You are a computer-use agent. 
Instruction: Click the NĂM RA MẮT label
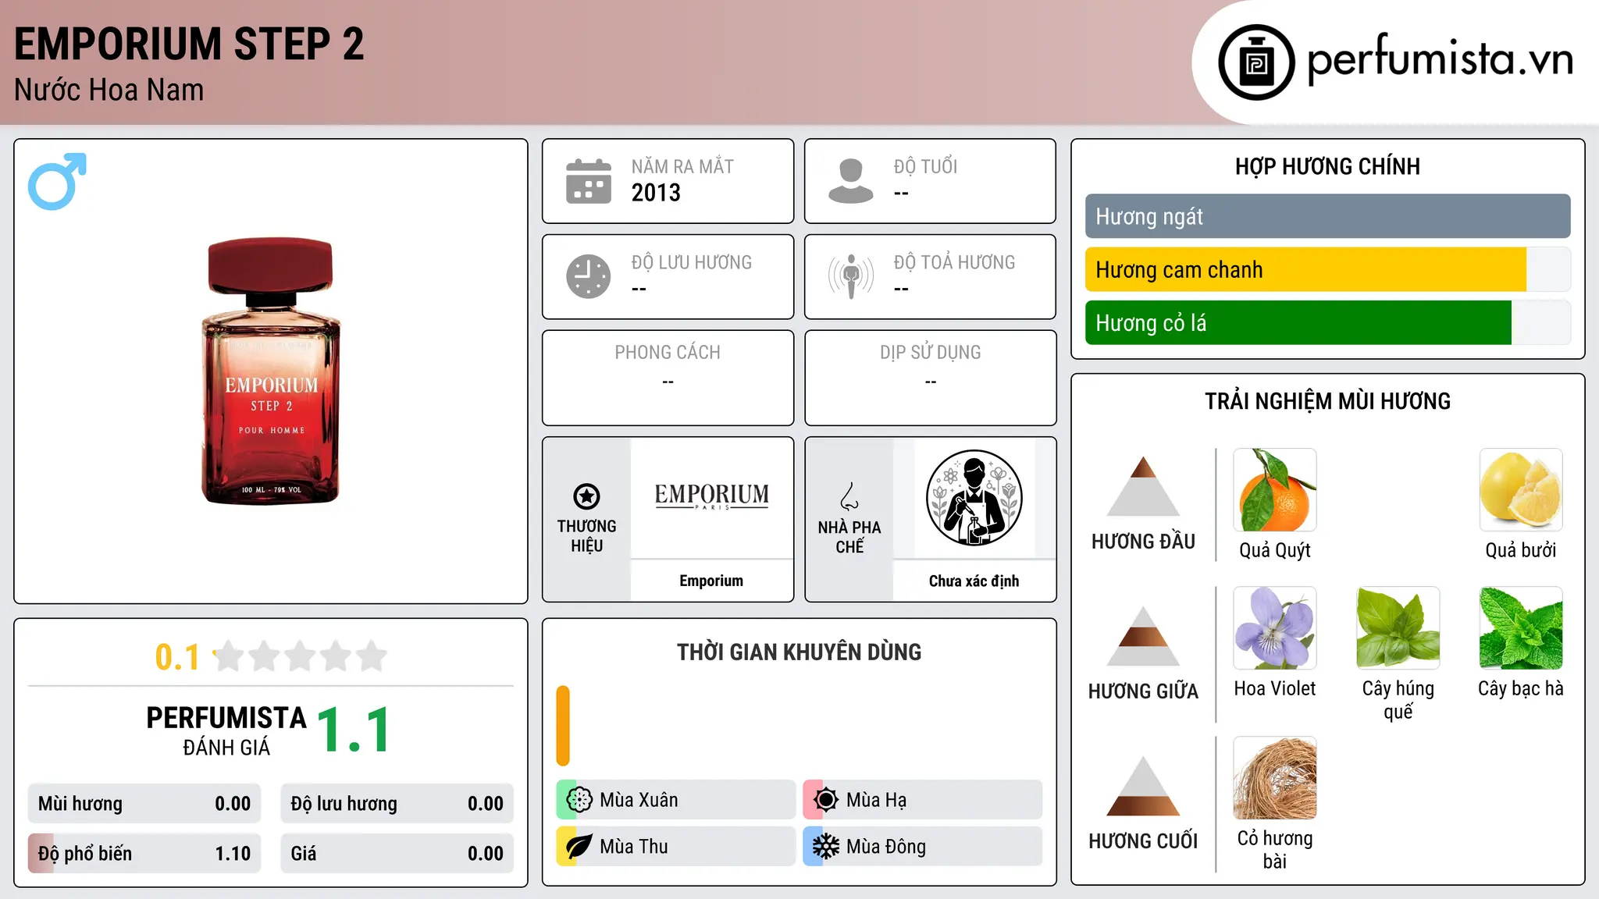682,166
